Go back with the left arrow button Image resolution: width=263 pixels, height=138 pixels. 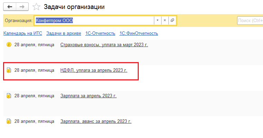(10, 7)
